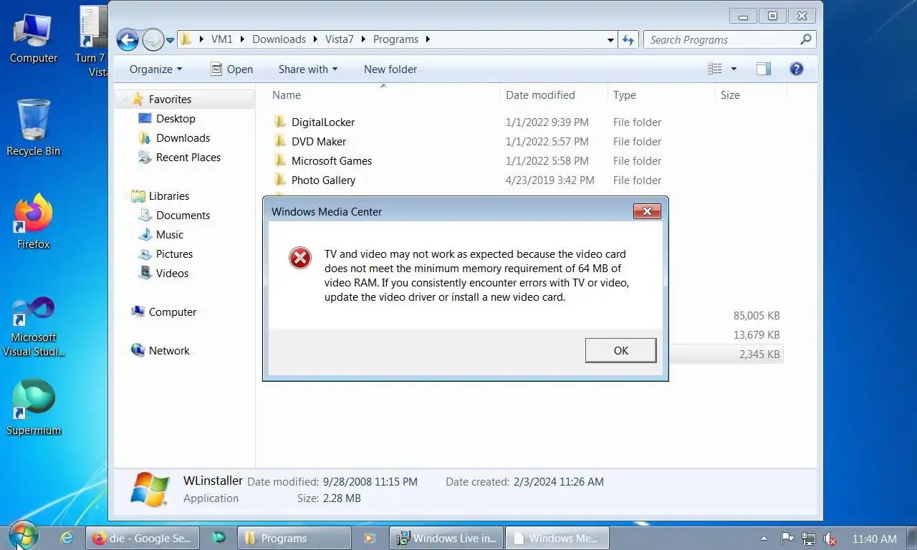The image size is (917, 550).
Task: Show hidden tray icons
Action: tap(764, 539)
